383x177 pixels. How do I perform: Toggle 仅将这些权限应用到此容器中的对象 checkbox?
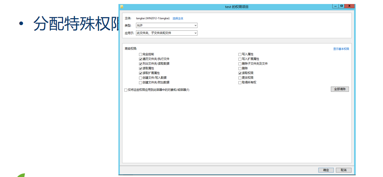[126, 90]
